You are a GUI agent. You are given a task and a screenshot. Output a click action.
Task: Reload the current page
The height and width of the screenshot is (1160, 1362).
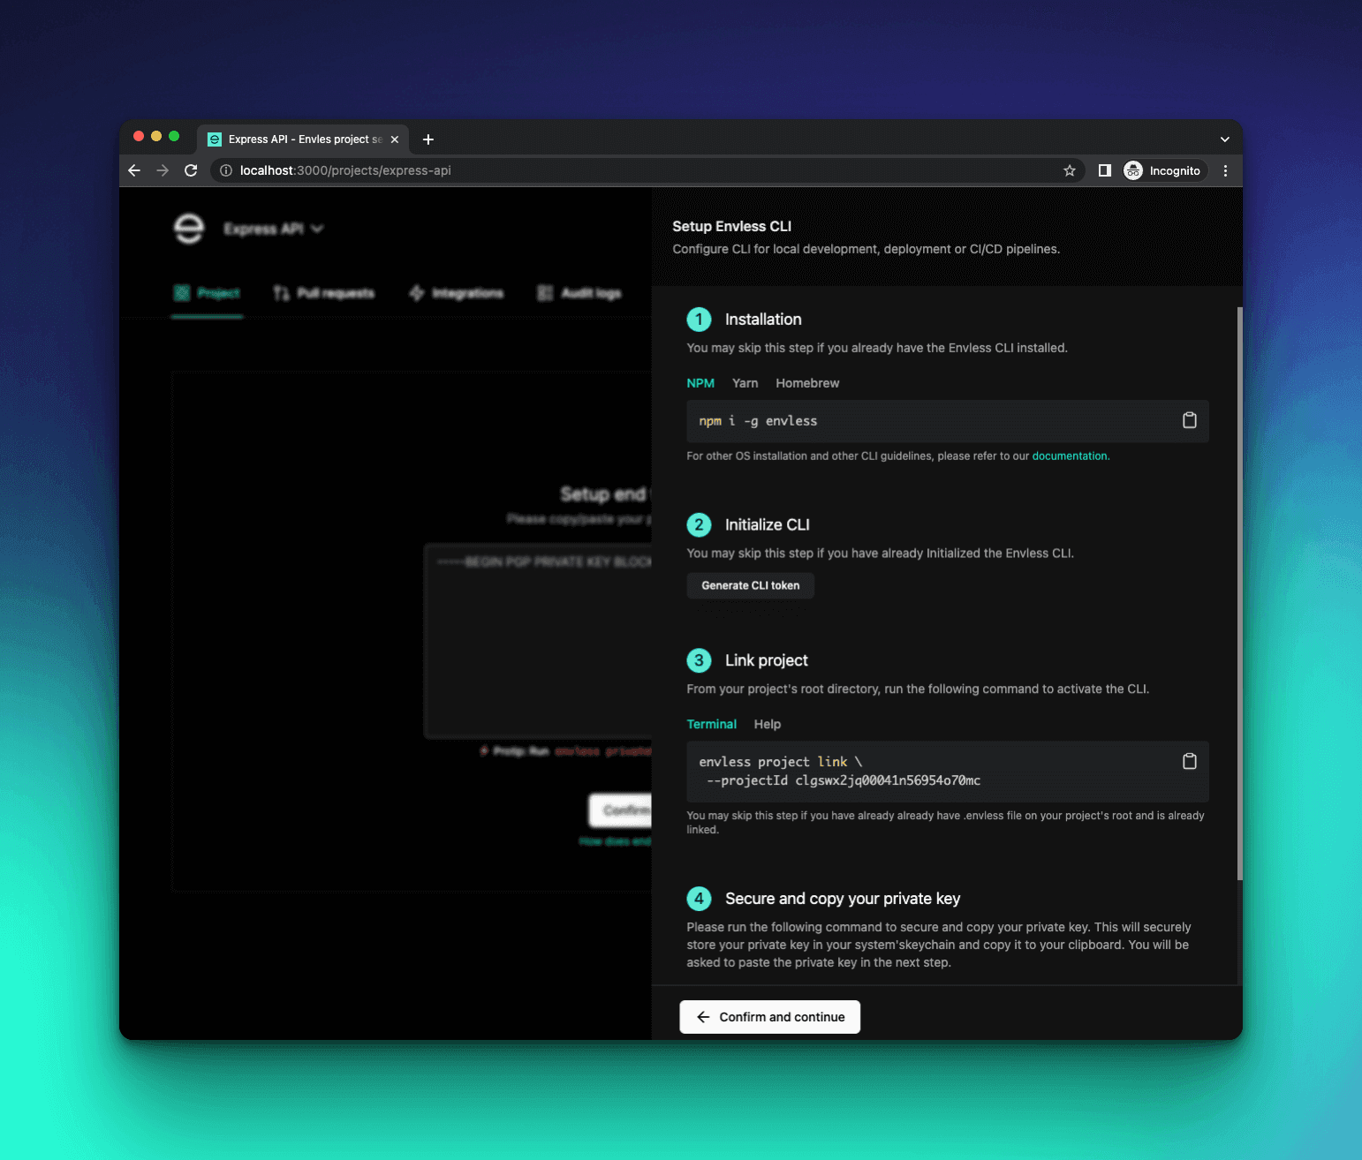coord(191,170)
